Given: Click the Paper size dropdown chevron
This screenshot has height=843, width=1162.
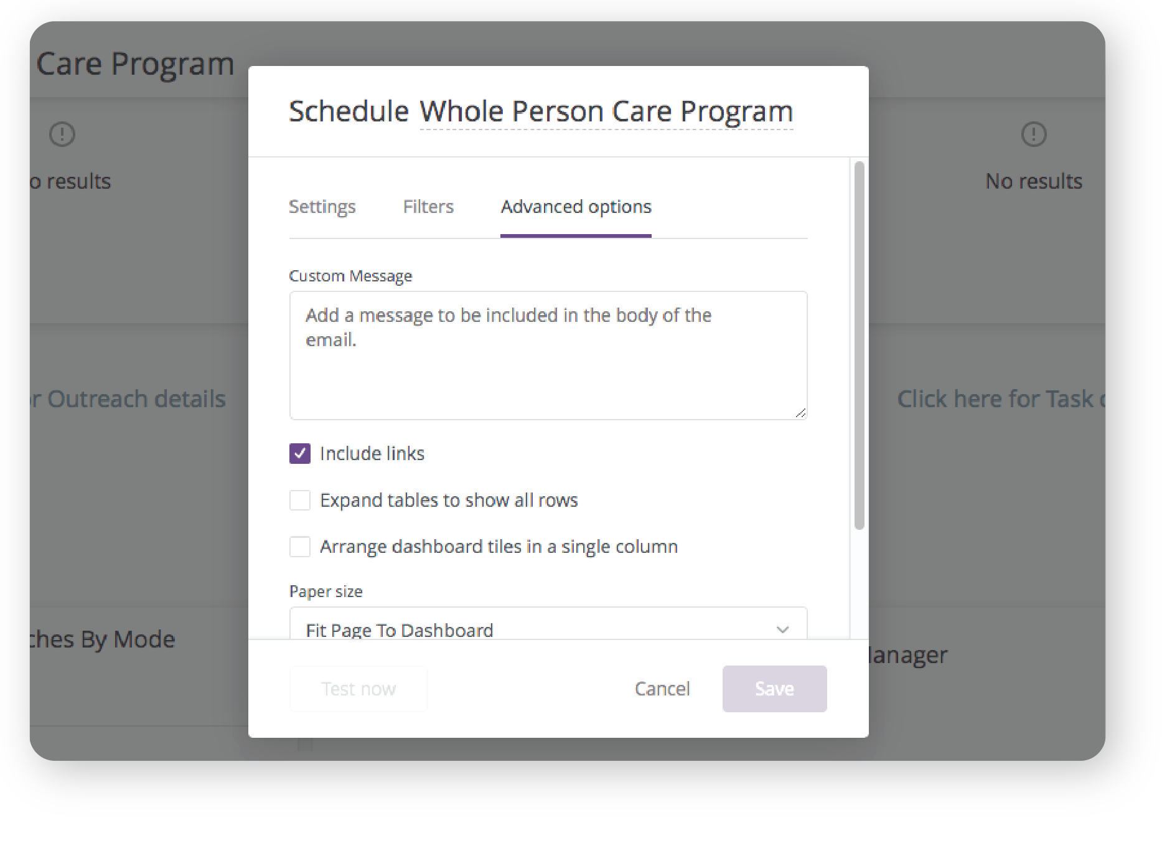Looking at the screenshot, I should (x=782, y=629).
